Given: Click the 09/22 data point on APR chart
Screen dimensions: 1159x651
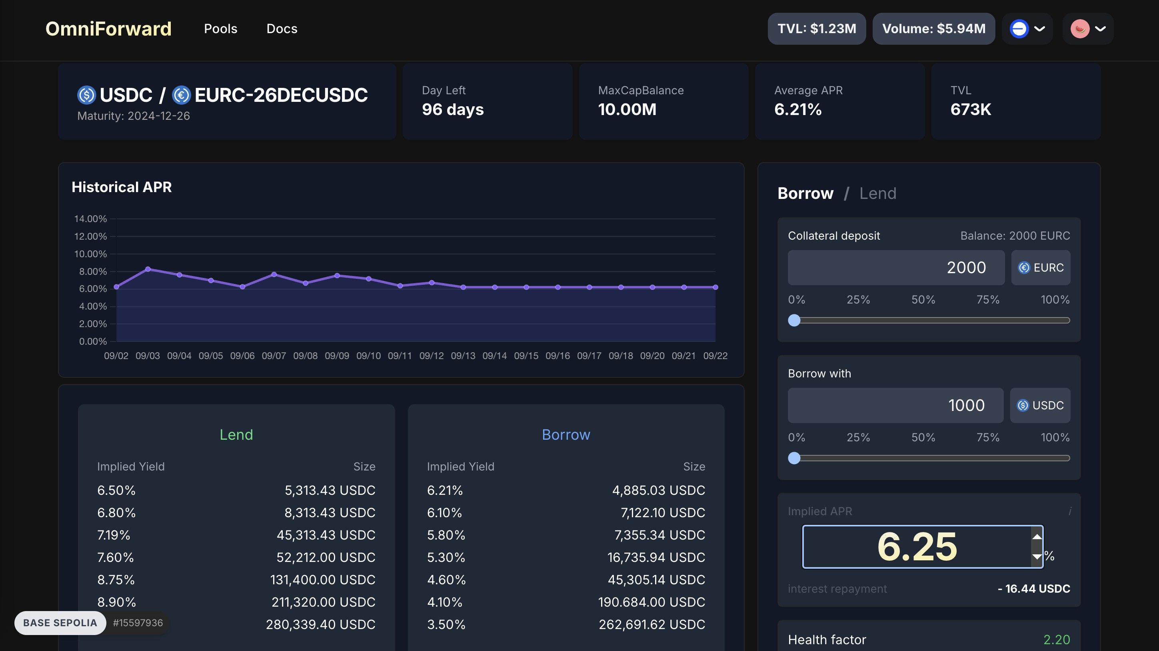Looking at the screenshot, I should [715, 287].
